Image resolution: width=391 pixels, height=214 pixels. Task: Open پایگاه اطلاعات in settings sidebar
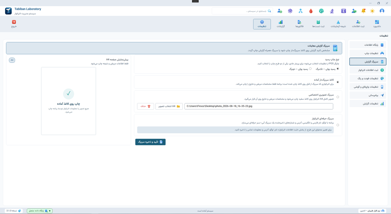click(368, 45)
